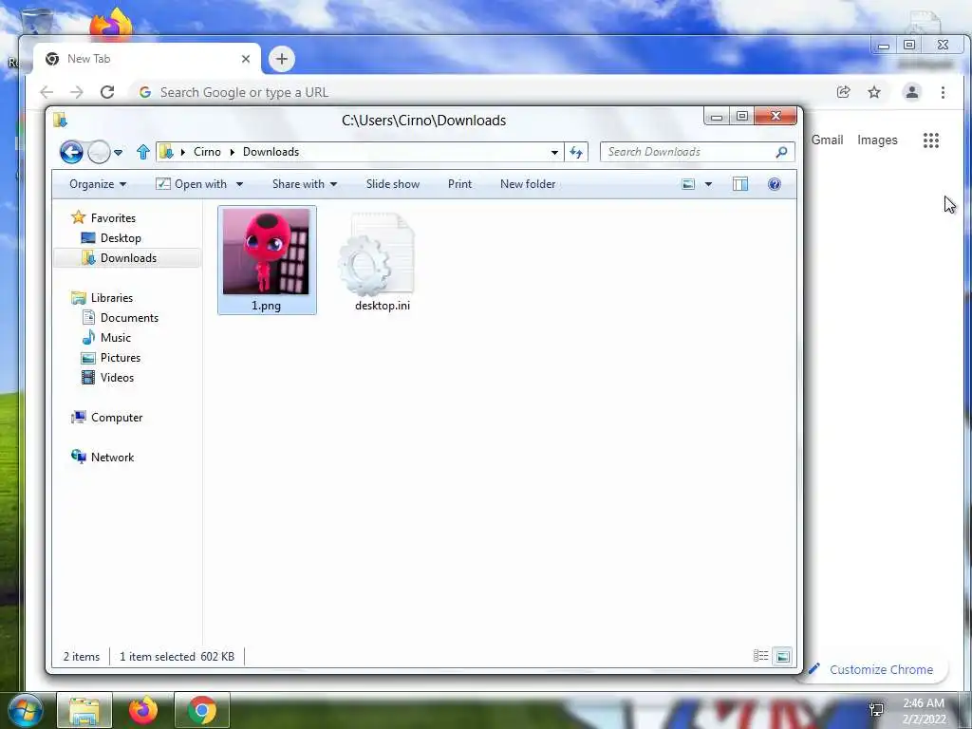Image resolution: width=972 pixels, height=729 pixels.
Task: Expand the breadcrumb arrow before Downloads
Action: 232,153
